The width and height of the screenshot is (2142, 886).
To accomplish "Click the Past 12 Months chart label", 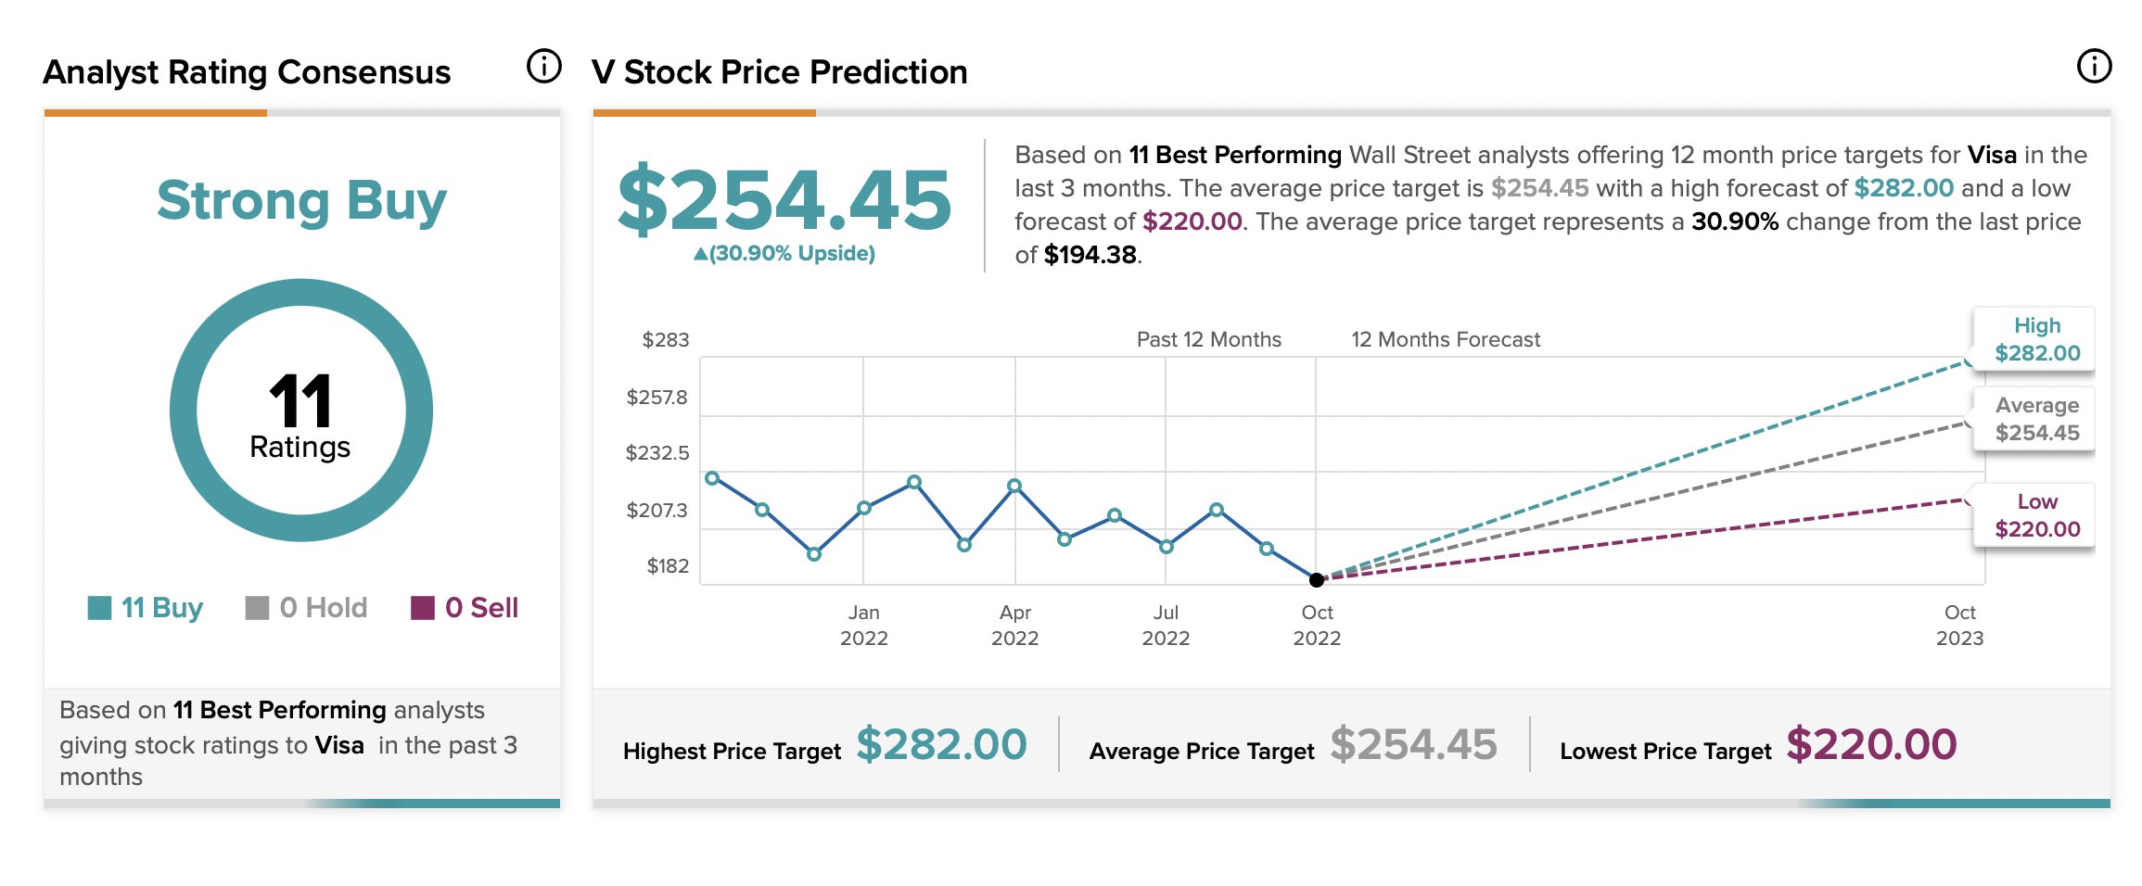I will (1208, 339).
